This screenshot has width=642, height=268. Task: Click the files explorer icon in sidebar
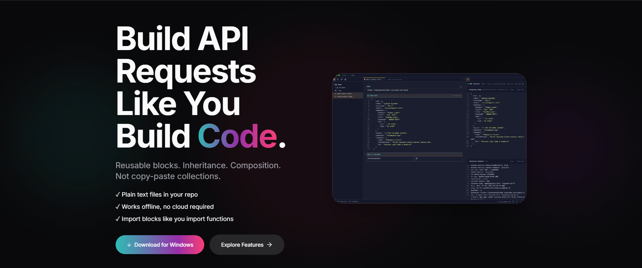pos(334,80)
